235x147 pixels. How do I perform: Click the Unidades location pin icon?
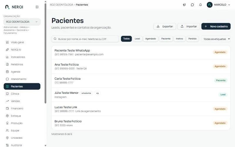7,138
